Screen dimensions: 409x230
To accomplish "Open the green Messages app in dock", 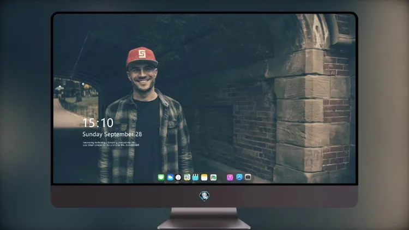I will 161,177.
